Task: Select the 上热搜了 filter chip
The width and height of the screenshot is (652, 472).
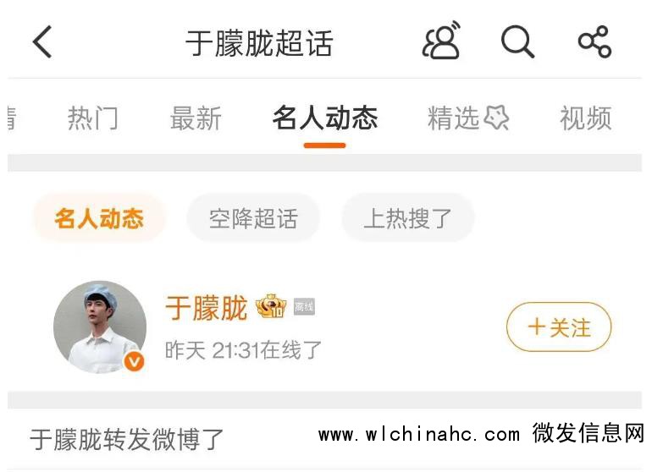Action: point(407,217)
